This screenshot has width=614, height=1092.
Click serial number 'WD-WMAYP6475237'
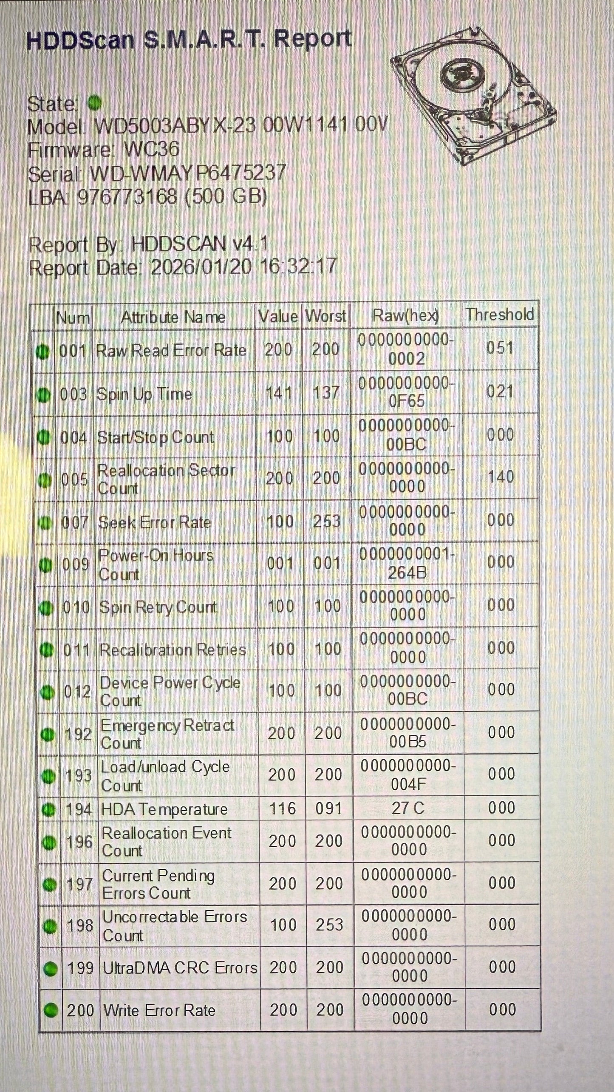click(x=188, y=173)
